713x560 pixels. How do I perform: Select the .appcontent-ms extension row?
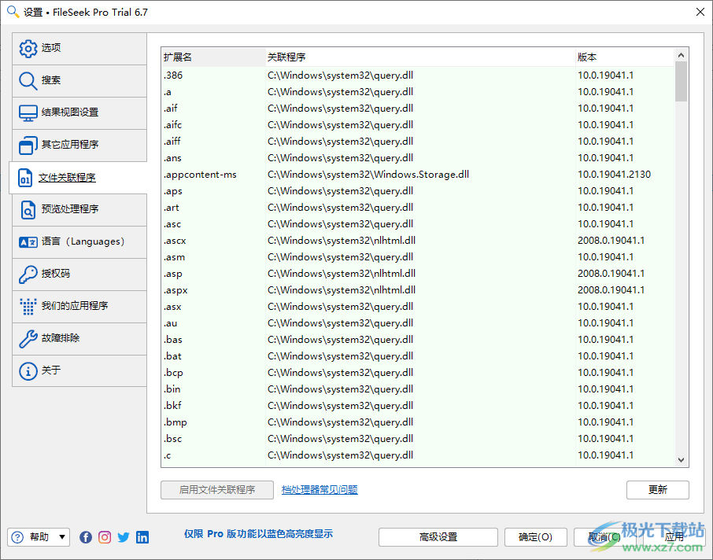pos(417,175)
